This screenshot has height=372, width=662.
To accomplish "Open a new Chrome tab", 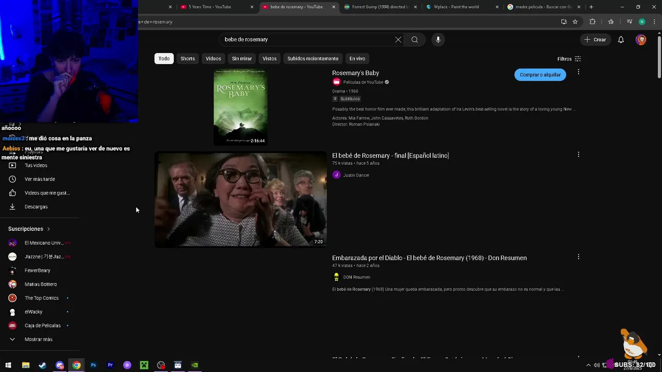I will click(591, 7).
